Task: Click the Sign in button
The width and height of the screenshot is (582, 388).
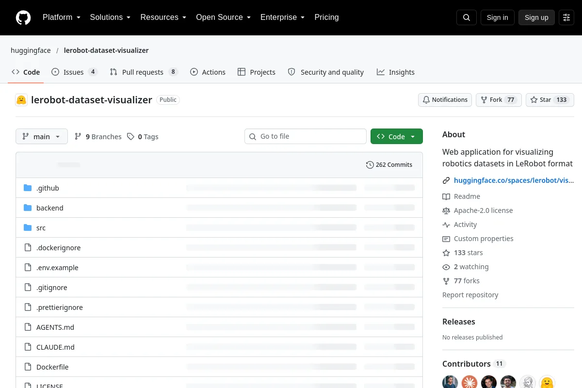Action: tap(497, 17)
